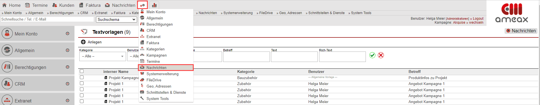The width and height of the screenshot is (540, 105).
Task: Click the wechseln link beside Kampagne
Action: [x=476, y=23]
